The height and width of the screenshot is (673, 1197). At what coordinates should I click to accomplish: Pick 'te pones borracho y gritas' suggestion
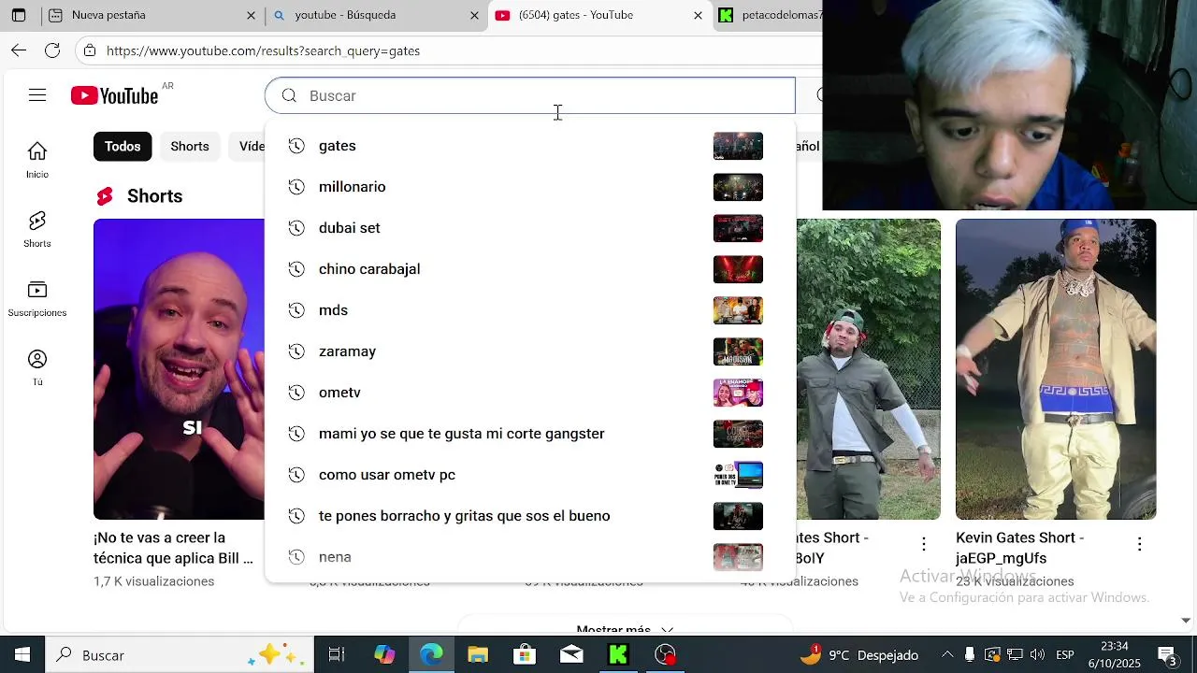(x=529, y=516)
